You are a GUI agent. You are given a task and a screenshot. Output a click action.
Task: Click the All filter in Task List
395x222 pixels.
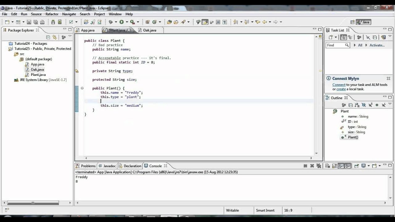360,45
